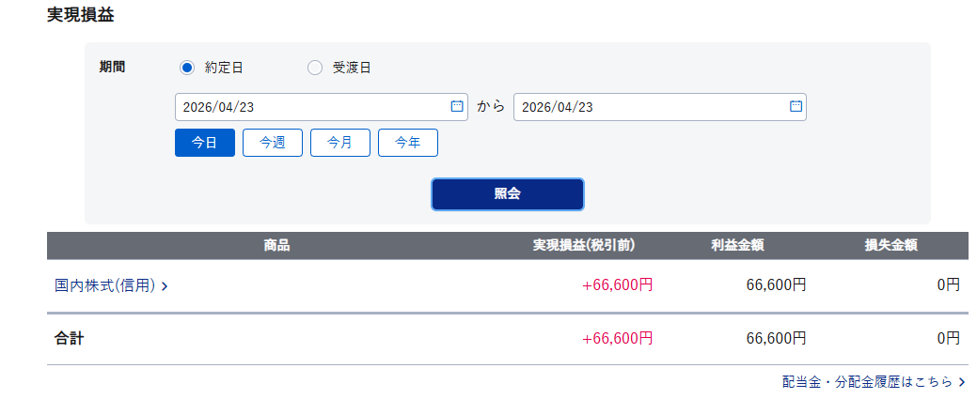Open the end date calendar picker
This screenshot has width=977, height=399.
[796, 106]
